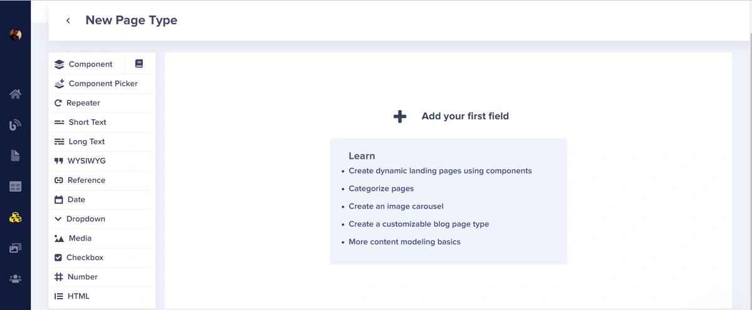The image size is (752, 310).
Task: Open the component library book icon
Action: coord(139,64)
